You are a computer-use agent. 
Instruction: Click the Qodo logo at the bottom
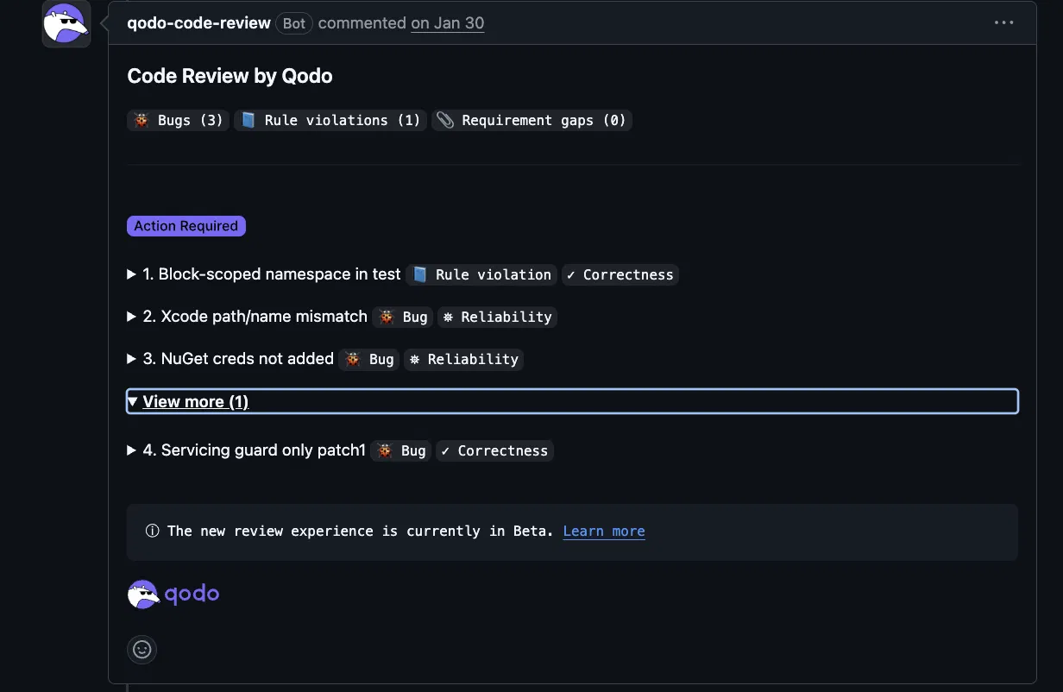coord(173,594)
